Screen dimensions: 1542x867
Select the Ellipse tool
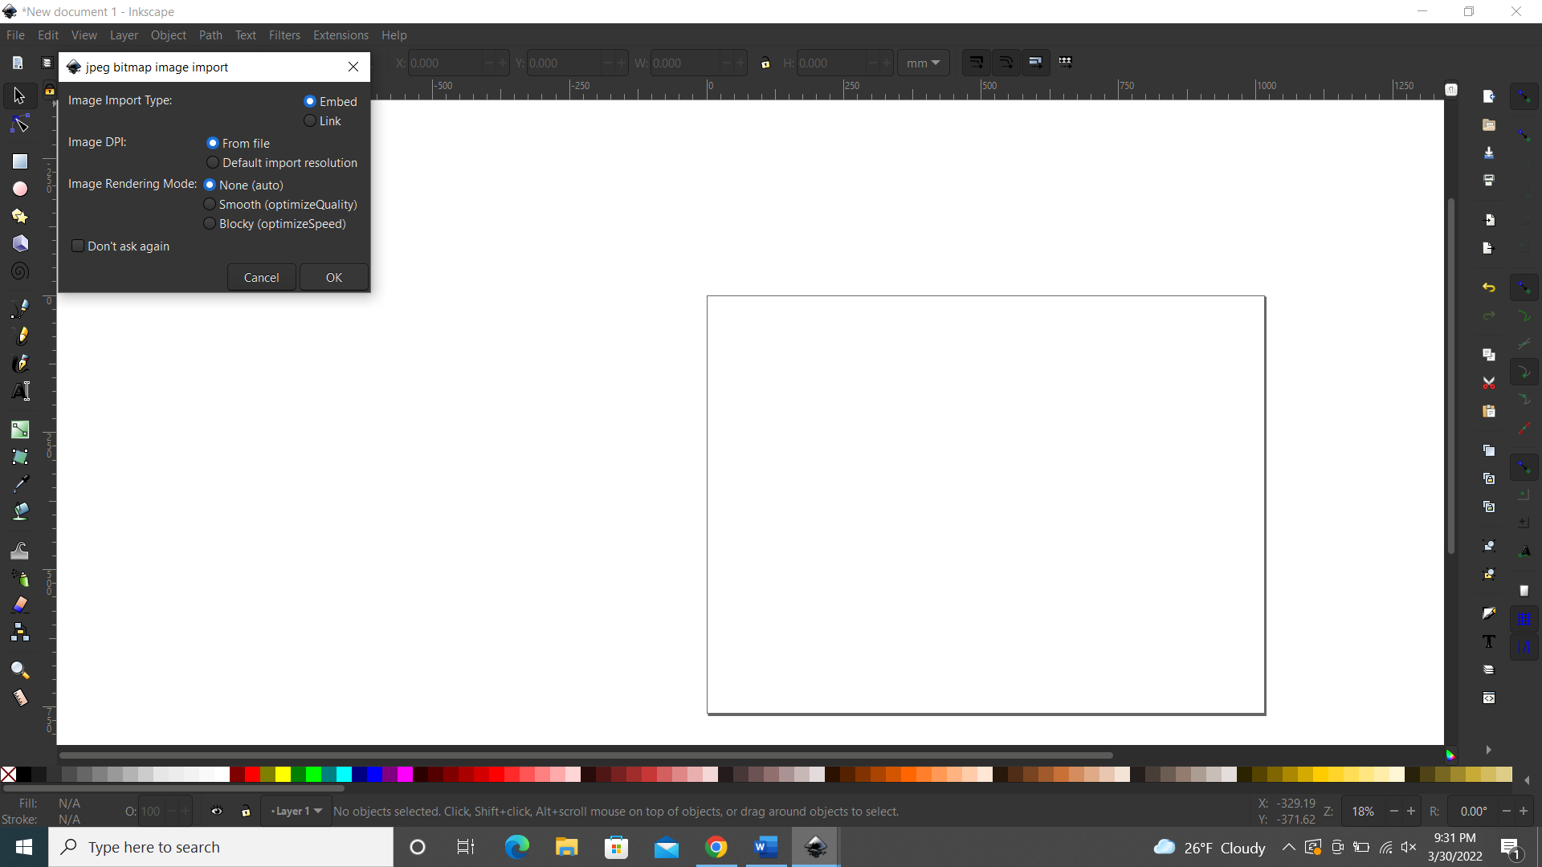(x=18, y=189)
